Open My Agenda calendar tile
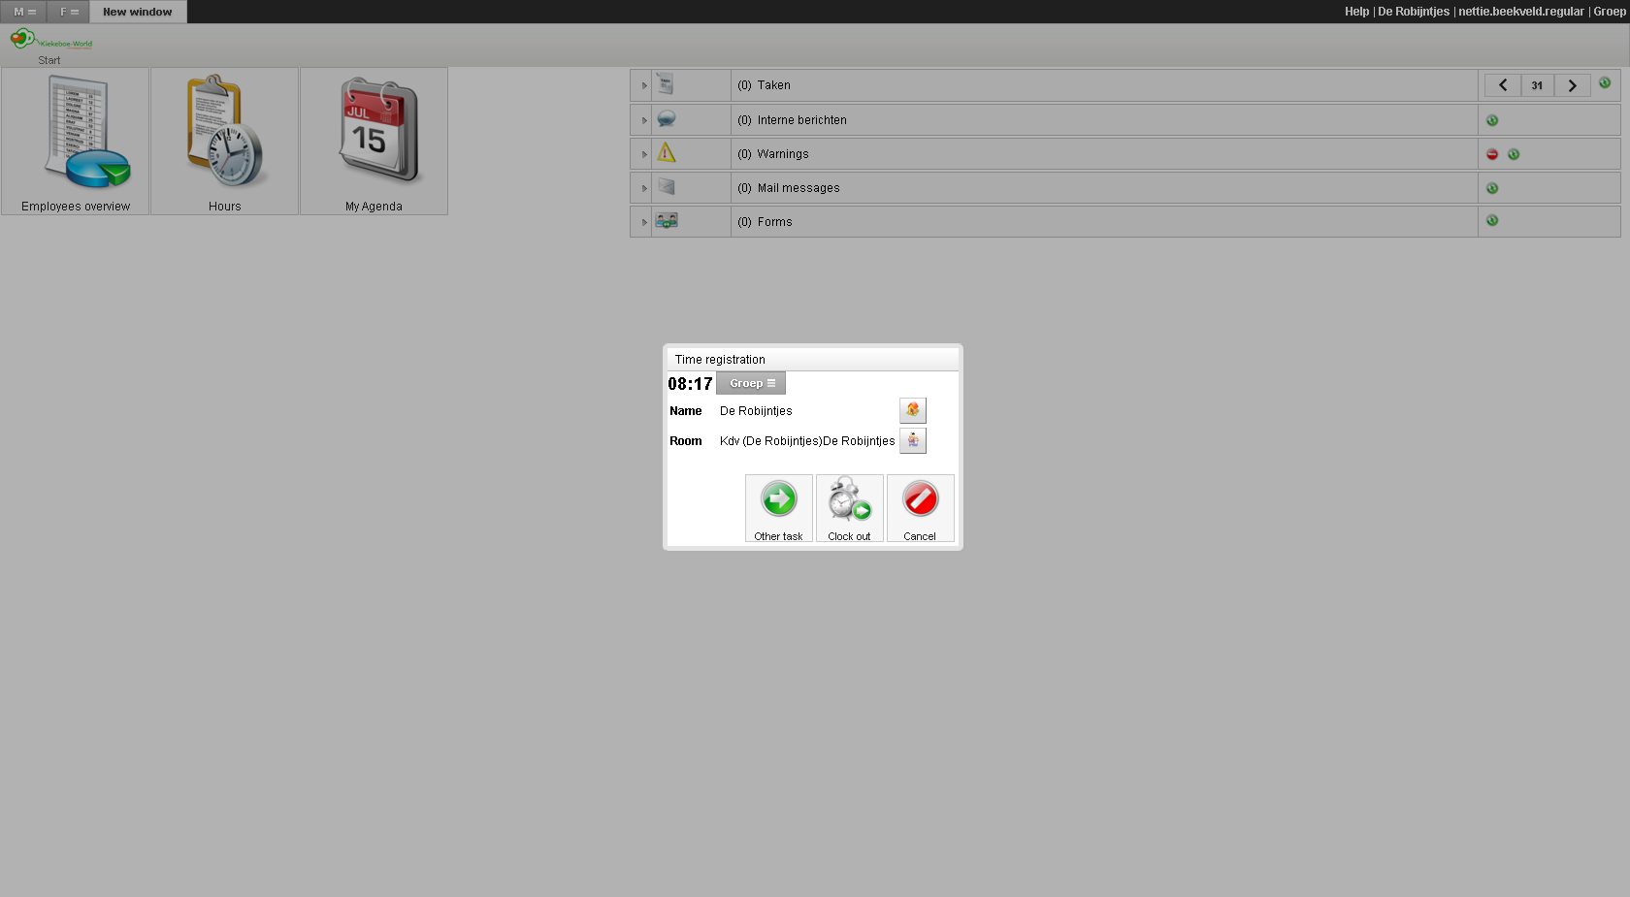Viewport: 1630px width, 897px height. (x=374, y=141)
